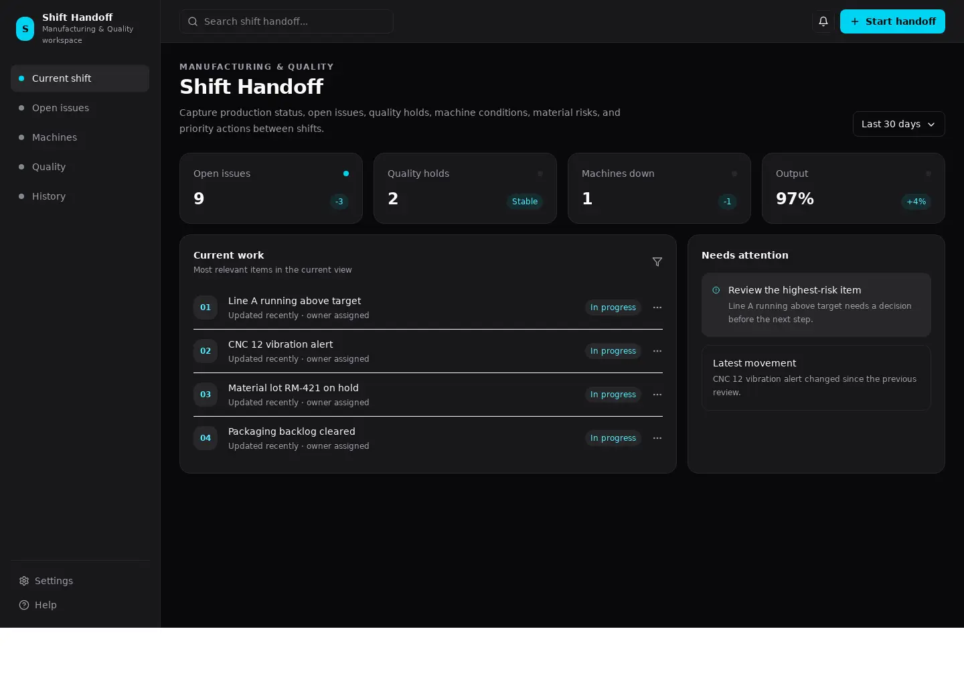Click the +4% badge on Output
This screenshot has height=686, width=964.
(x=916, y=202)
